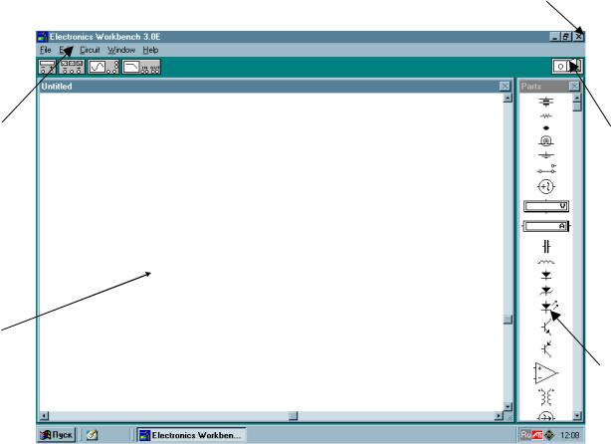This screenshot has width=611, height=444.
Task: Minimize the Electronics Workbench window
Action: (555, 37)
